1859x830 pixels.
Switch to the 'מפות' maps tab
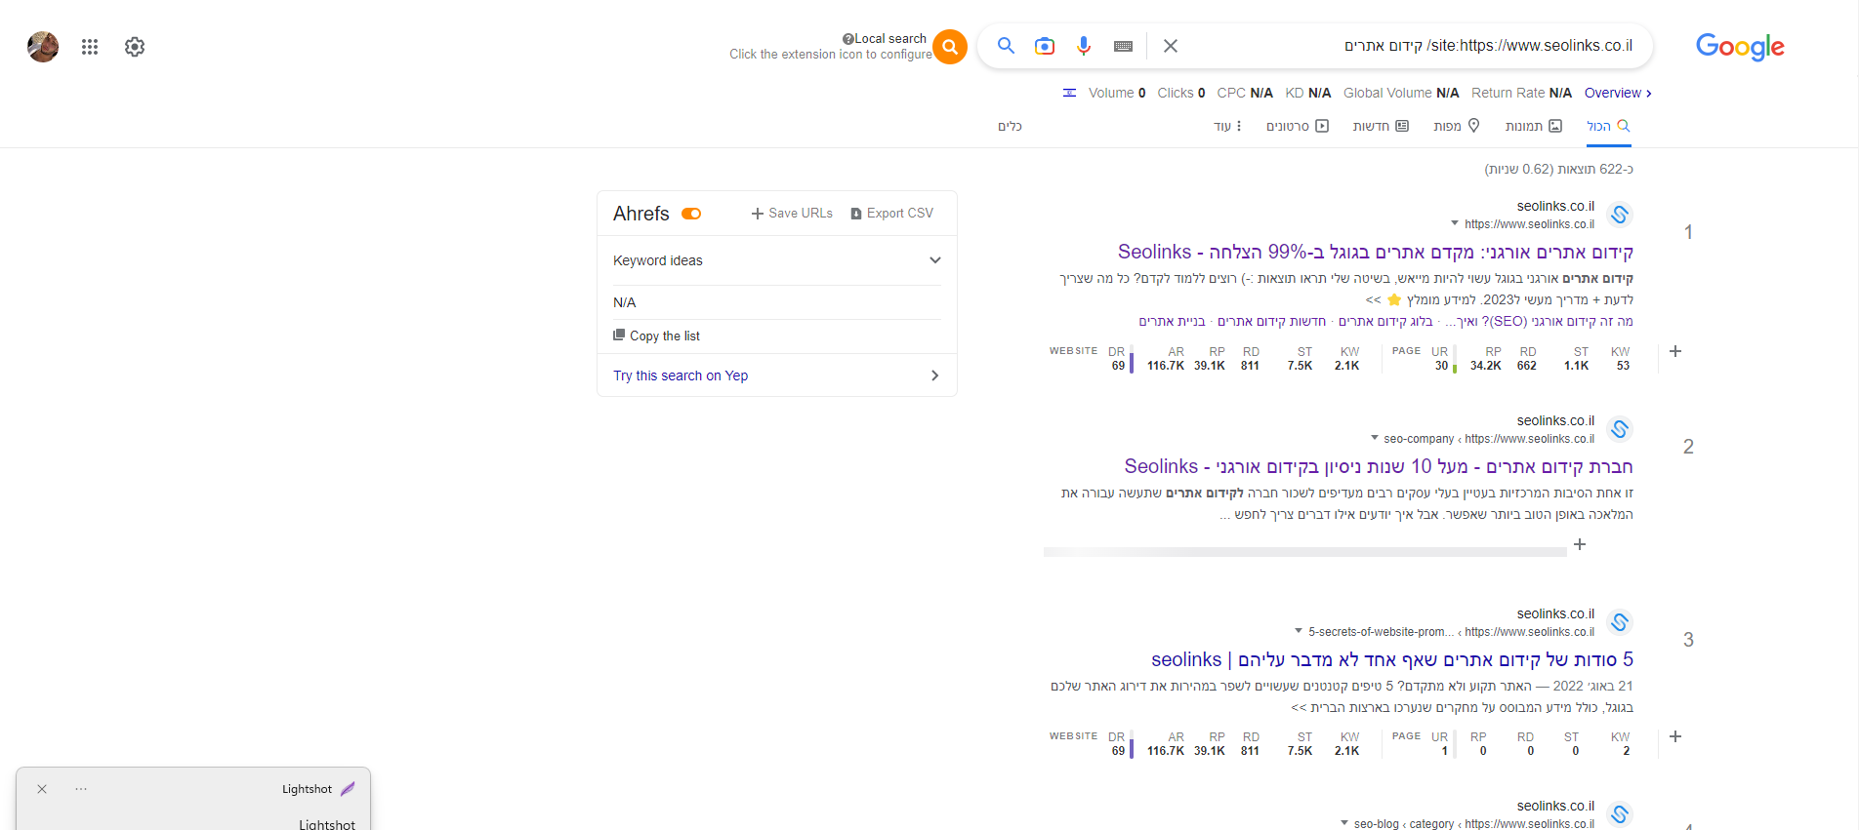tap(1457, 126)
